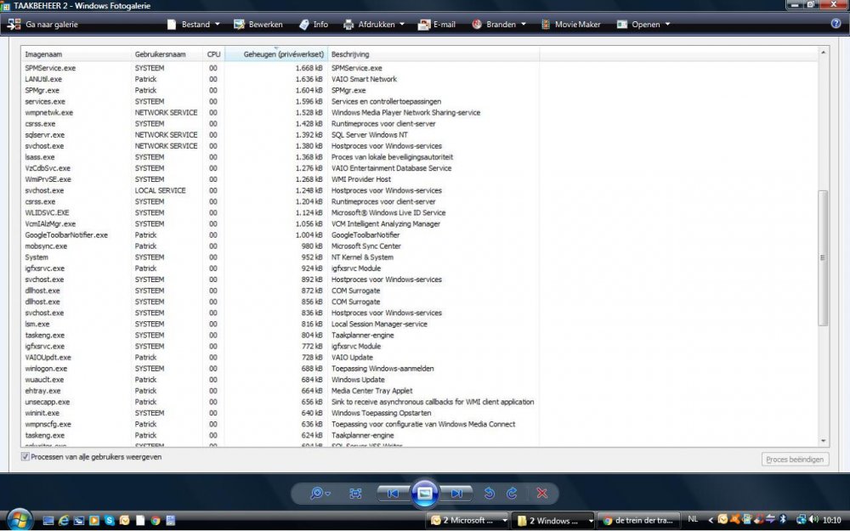Screen dimensions: 850x531
Task: Go to the previous photo
Action: pyautogui.click(x=393, y=493)
